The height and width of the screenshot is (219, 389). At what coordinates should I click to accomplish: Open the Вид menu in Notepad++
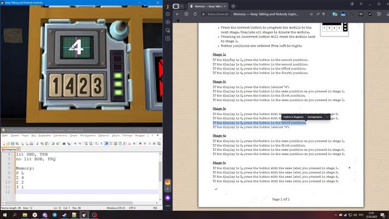point(33,136)
